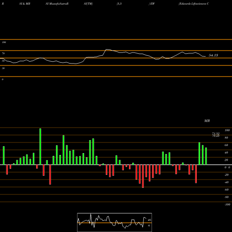Click the MR axis label -100
The image size is (232, 232).
[x=227, y=205]
